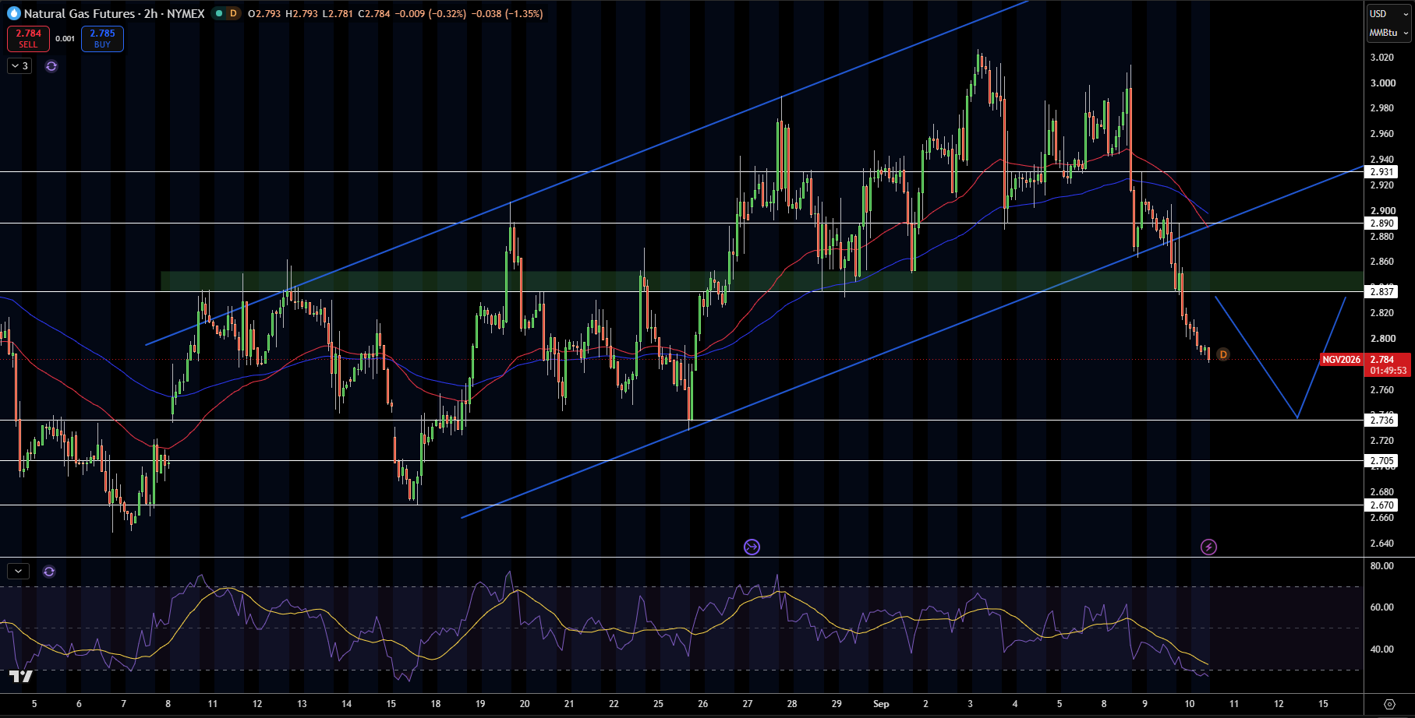
Task: Click the green market status dot
Action: point(219,13)
